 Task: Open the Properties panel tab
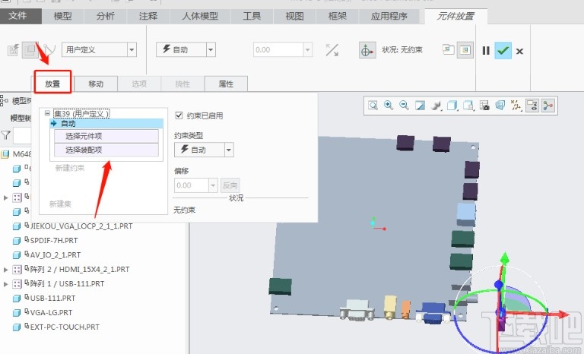click(226, 84)
